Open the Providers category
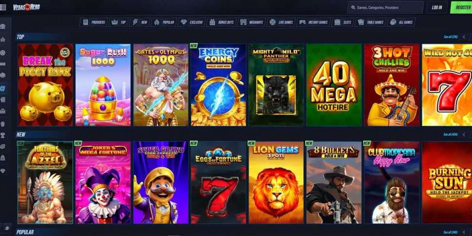472x236 pixels. coord(94,22)
